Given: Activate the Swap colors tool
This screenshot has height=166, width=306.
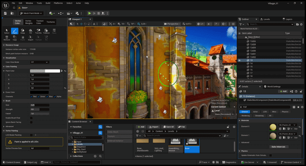Looking at the screenshot, I should click(x=23, y=31).
